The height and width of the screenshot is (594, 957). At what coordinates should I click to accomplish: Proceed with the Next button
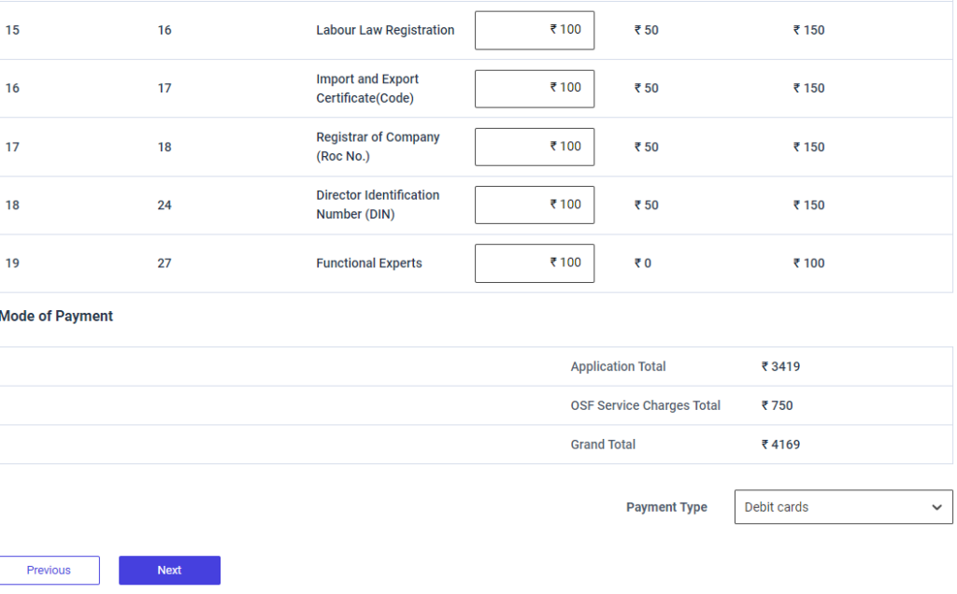tap(169, 571)
